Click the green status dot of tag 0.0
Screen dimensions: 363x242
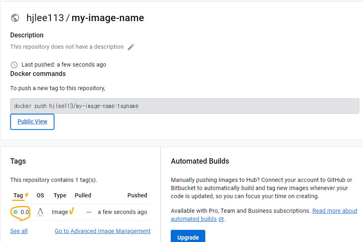pos(16,212)
